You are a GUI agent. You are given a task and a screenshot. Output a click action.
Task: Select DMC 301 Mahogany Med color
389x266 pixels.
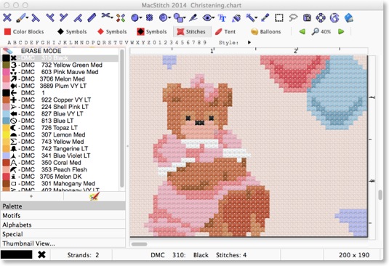(x=60, y=183)
